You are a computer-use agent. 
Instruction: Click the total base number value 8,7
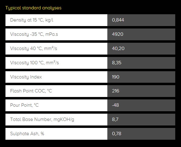pyautogui.click(x=115, y=119)
